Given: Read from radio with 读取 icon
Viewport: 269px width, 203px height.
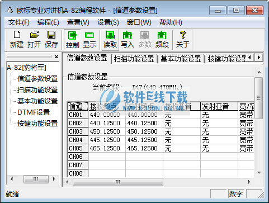Looking at the screenshot, I should [x=110, y=40].
